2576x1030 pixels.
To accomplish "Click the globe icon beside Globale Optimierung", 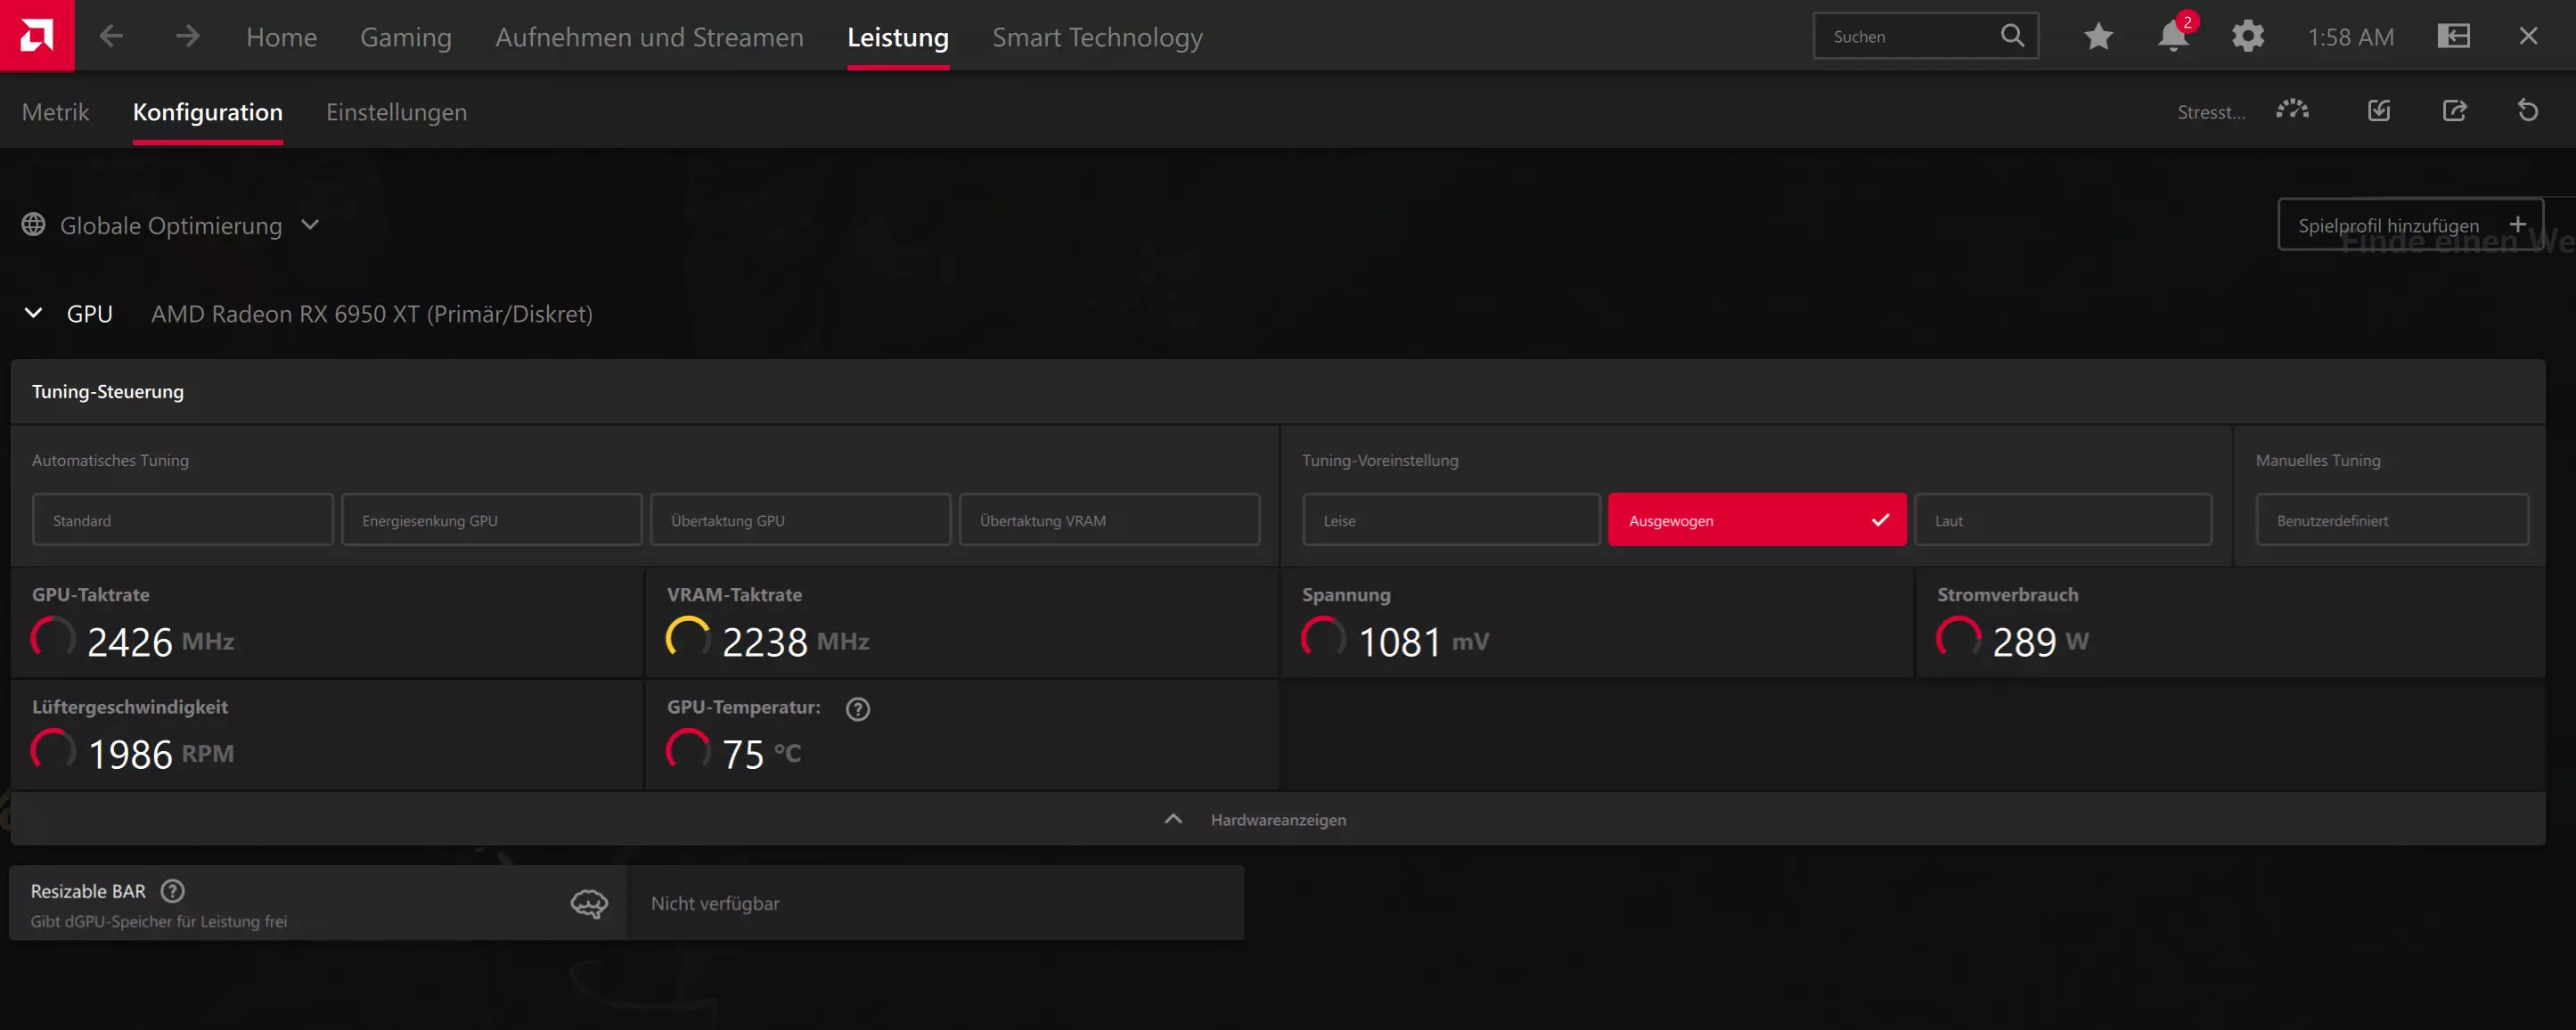I will tap(34, 225).
